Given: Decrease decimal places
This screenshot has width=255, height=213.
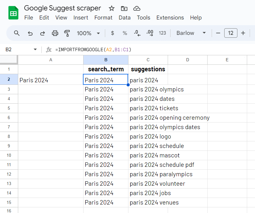Looking at the screenshot, I should point(137,33).
